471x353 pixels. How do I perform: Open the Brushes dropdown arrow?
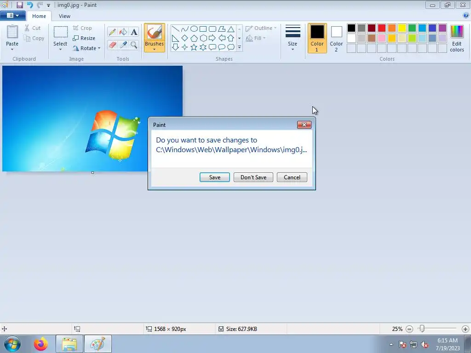155,50
